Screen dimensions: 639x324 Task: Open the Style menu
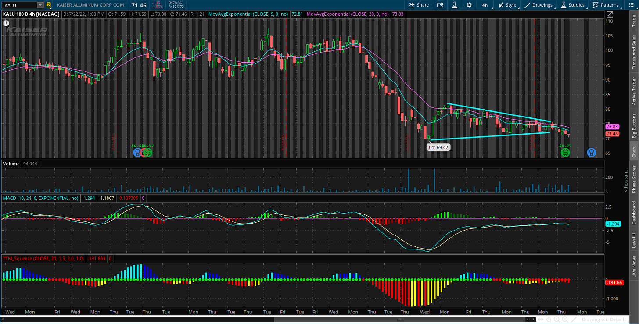pos(507,5)
